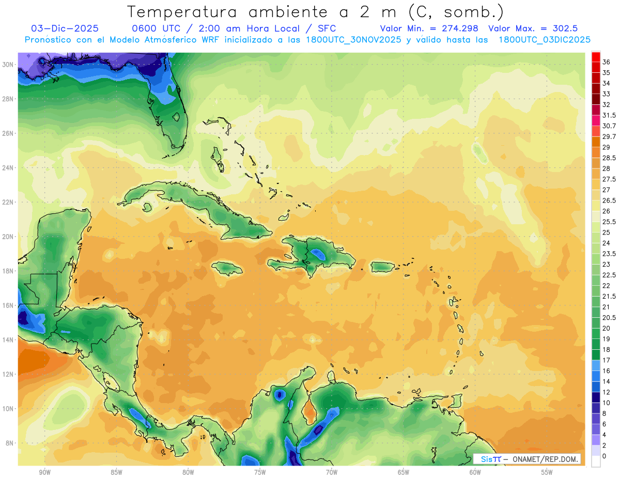
Task: Click the pink legend swatch between 30.7 and 31.5
Action: pyautogui.click(x=596, y=120)
